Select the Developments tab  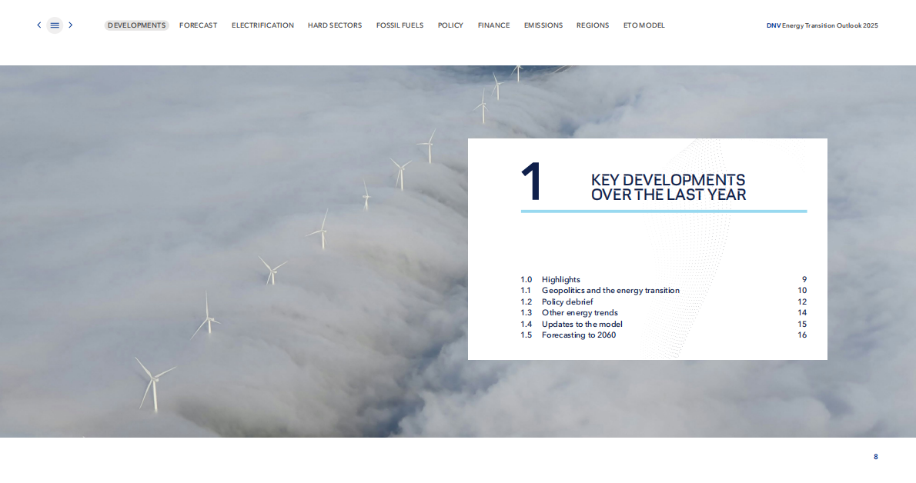(136, 25)
